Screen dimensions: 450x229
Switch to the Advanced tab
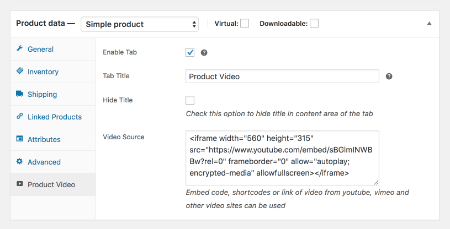coord(53,162)
